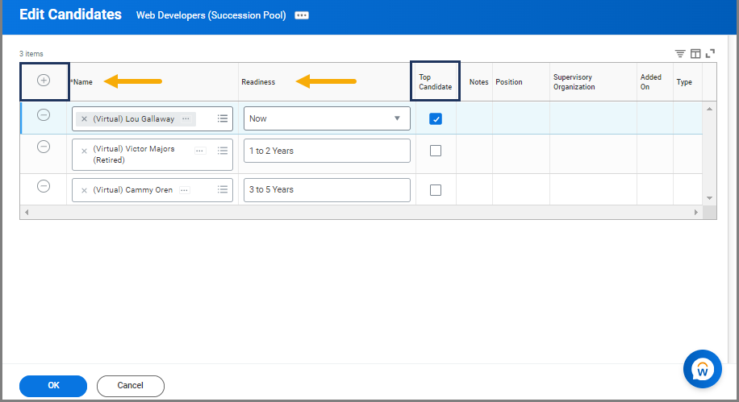
Task: Click the Cancel button
Action: click(x=131, y=386)
